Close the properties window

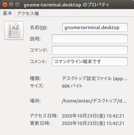[5, 5]
